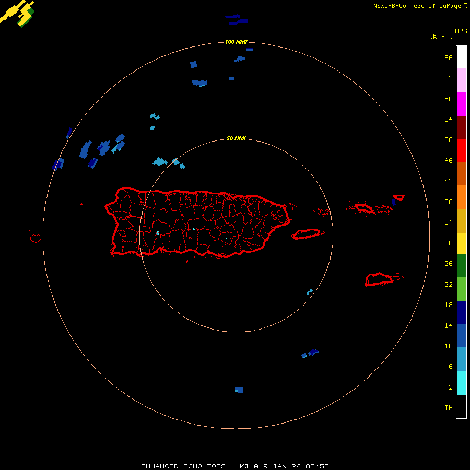470x470 pixels.
Task: Choose the bright red legend swatch
Action: coord(461,150)
